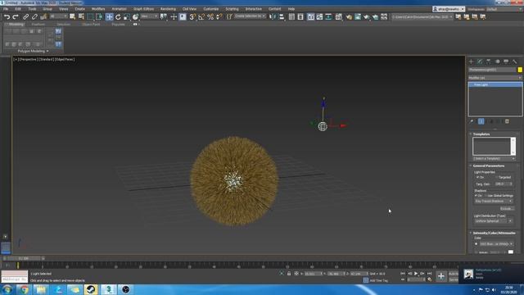Screen dimensions: 524x295
Task: Activate the Unlink Selection tool
Action: click(34, 16)
